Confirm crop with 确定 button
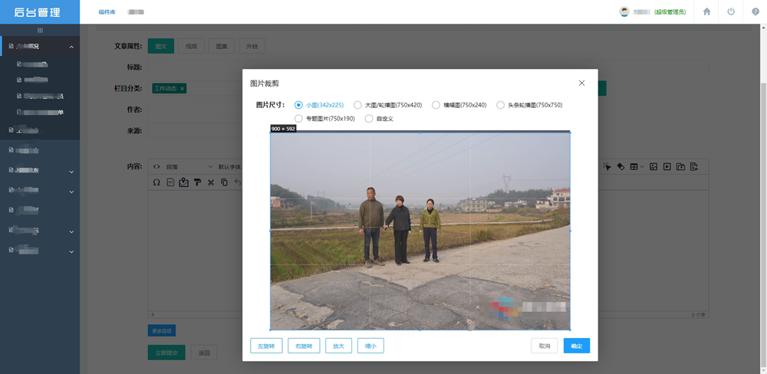The width and height of the screenshot is (767, 374). pyautogui.click(x=576, y=346)
